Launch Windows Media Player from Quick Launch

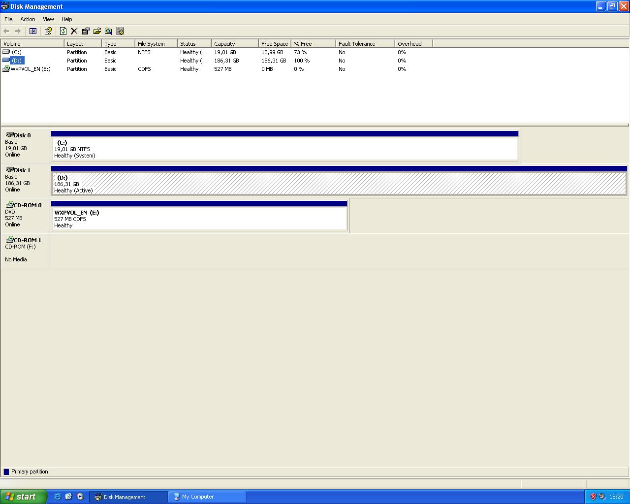80,497
